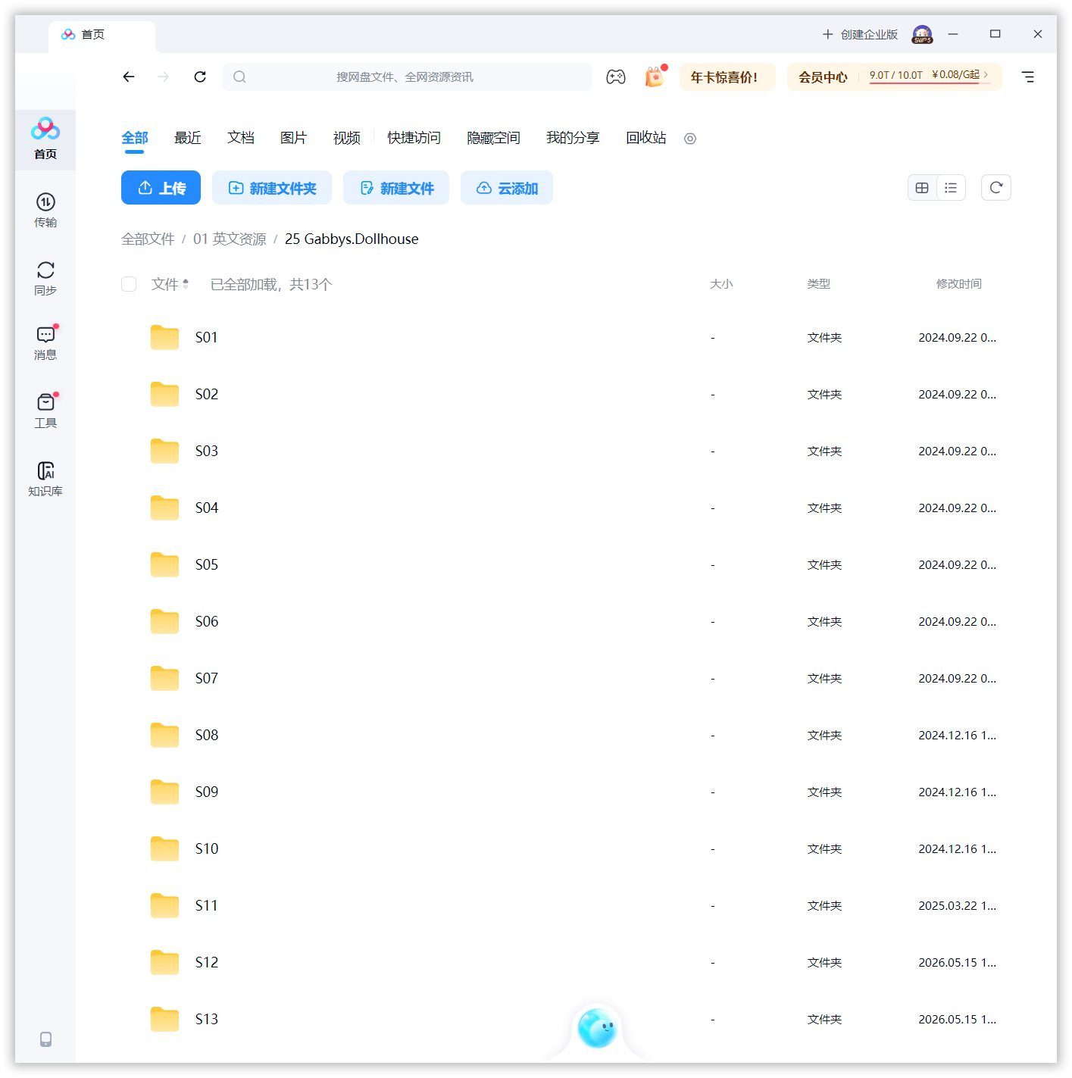
Task: Open the game controller icon
Action: pos(616,77)
